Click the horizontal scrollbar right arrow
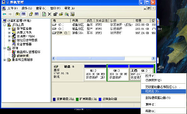This screenshot has width=187, height=114. point(153,58)
